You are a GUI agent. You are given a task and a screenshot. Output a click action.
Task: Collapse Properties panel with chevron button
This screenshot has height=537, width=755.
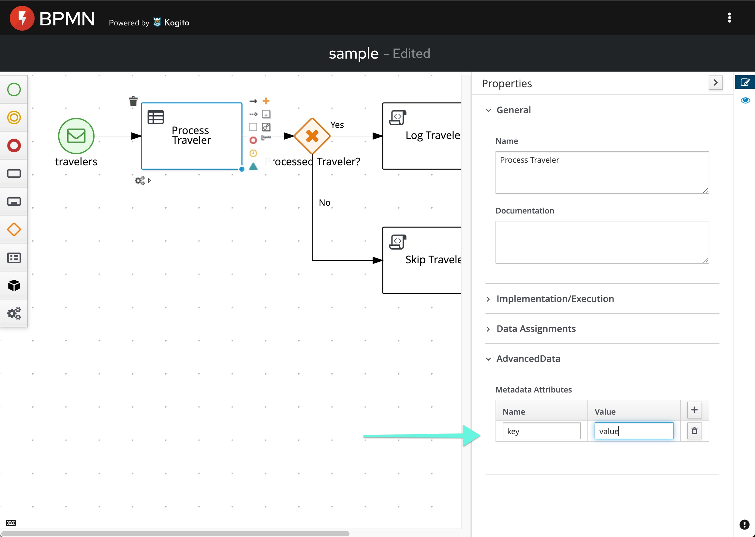click(716, 83)
